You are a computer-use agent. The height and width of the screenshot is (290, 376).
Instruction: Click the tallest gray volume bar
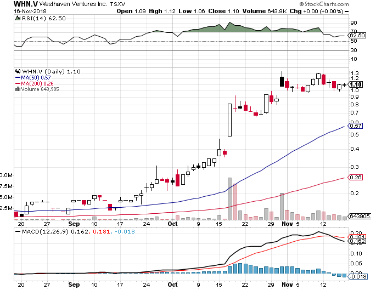230,199
